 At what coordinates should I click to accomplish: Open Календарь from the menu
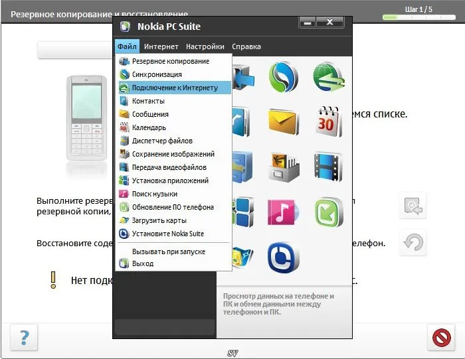[x=175, y=127]
